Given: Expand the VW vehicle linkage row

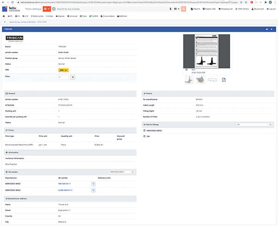Looking at the screenshot, I should (148, 137).
